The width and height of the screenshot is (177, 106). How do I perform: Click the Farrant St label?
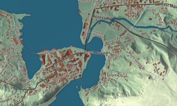pyautogui.click(x=14, y=44)
